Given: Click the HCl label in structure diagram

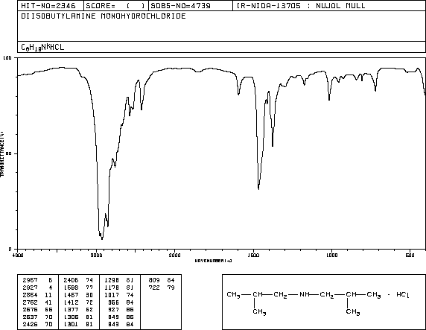Looking at the screenshot, I should [x=403, y=295].
